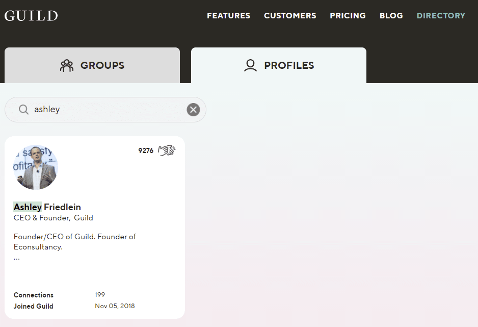Select the Profiles tab
478x327 pixels.
click(279, 65)
